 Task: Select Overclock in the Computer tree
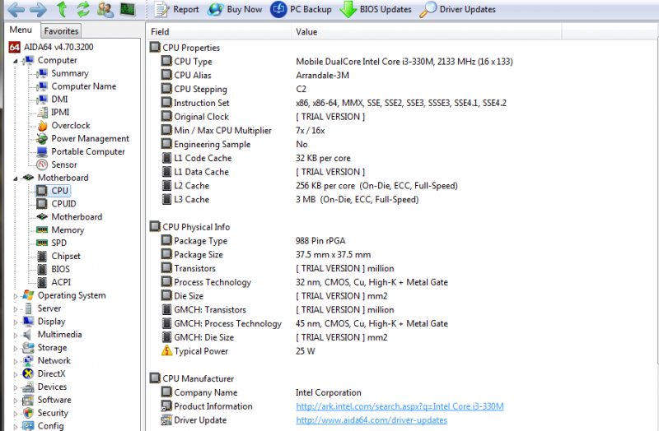click(x=70, y=126)
